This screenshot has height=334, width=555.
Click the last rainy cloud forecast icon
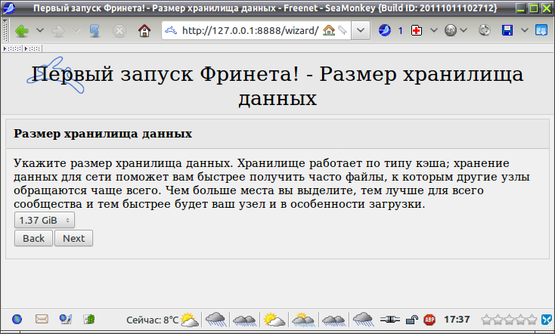point(363,320)
